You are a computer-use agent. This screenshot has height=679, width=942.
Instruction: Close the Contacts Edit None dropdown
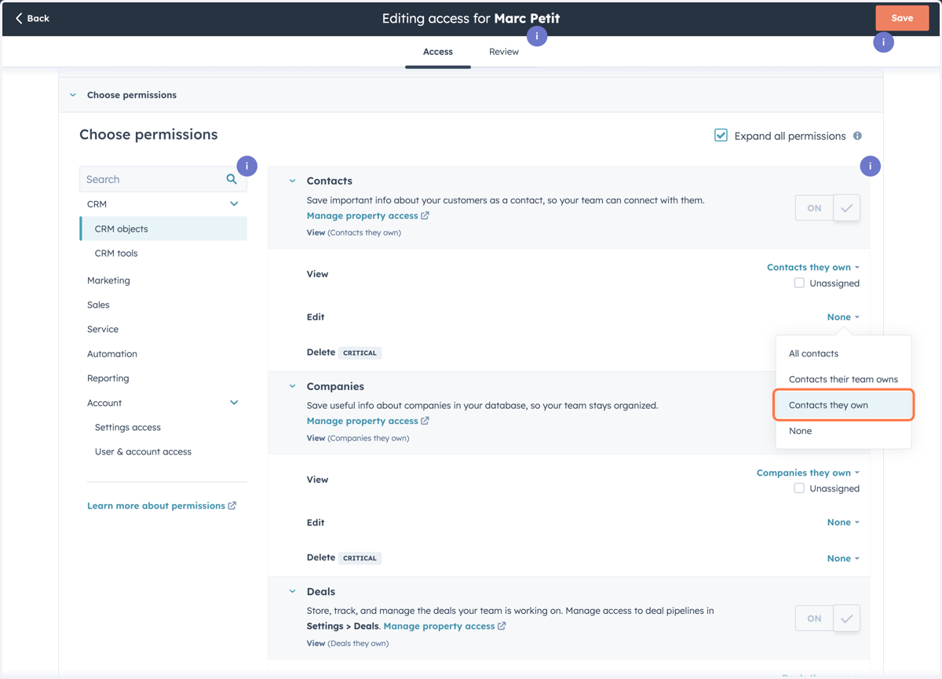(843, 317)
